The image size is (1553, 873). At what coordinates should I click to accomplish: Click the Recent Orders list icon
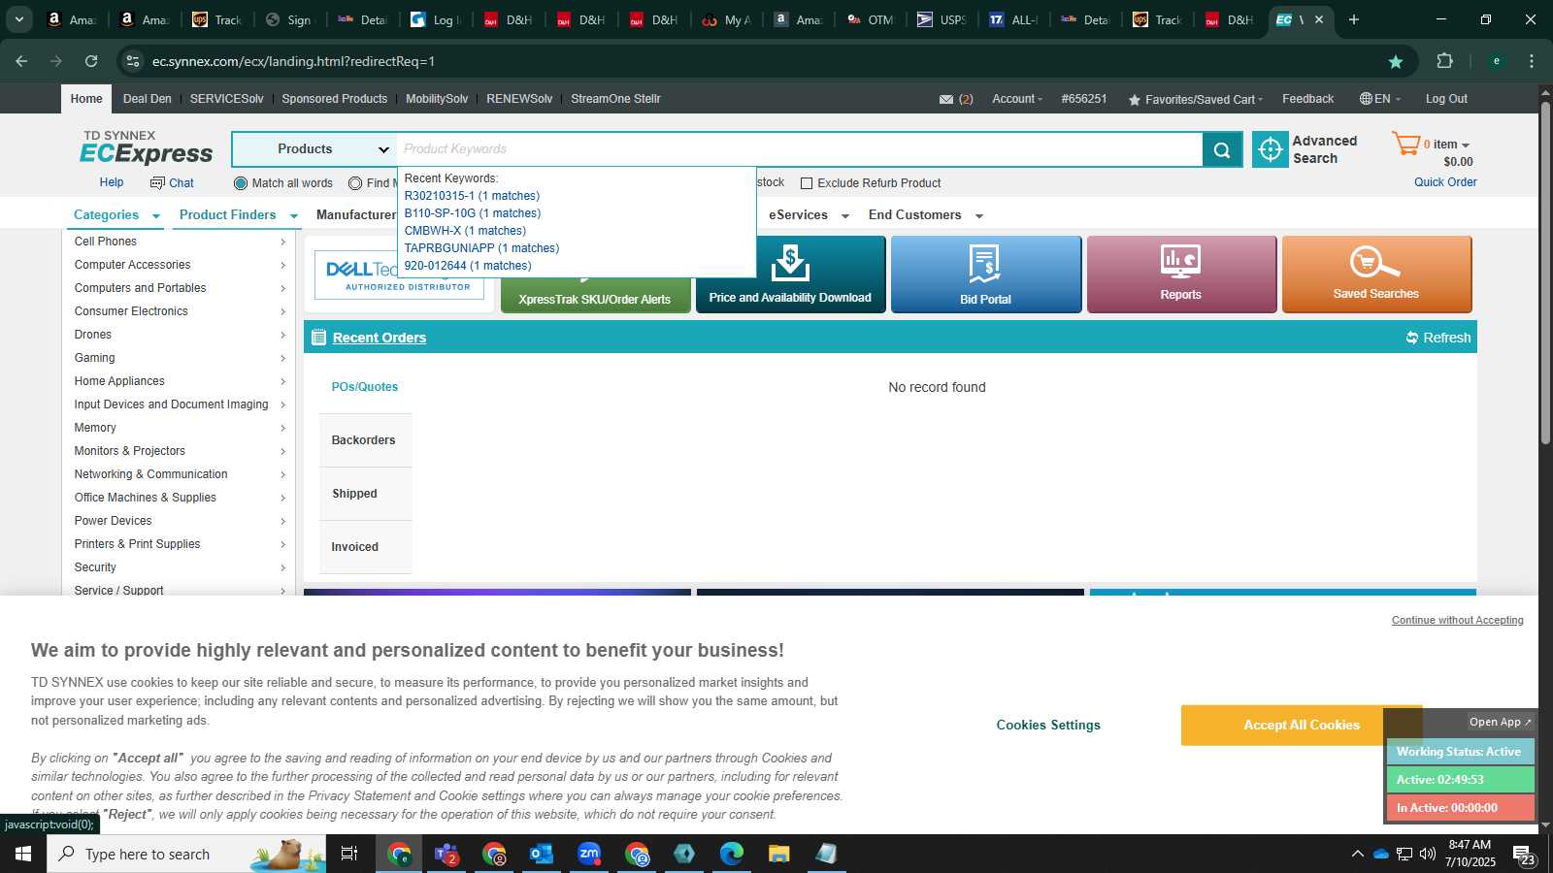[318, 338]
